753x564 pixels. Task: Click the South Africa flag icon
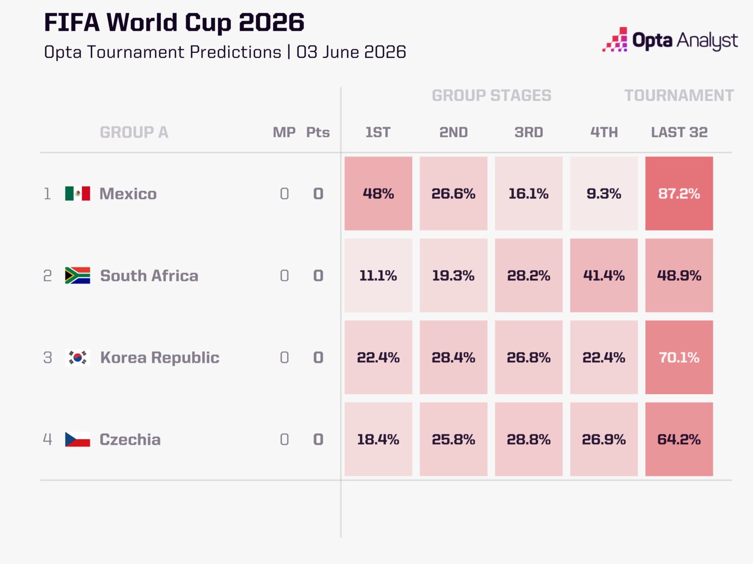coord(77,276)
